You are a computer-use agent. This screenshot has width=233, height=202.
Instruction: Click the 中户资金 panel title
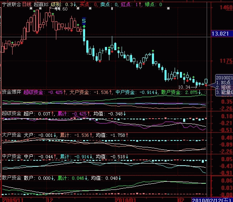(x=12, y=156)
